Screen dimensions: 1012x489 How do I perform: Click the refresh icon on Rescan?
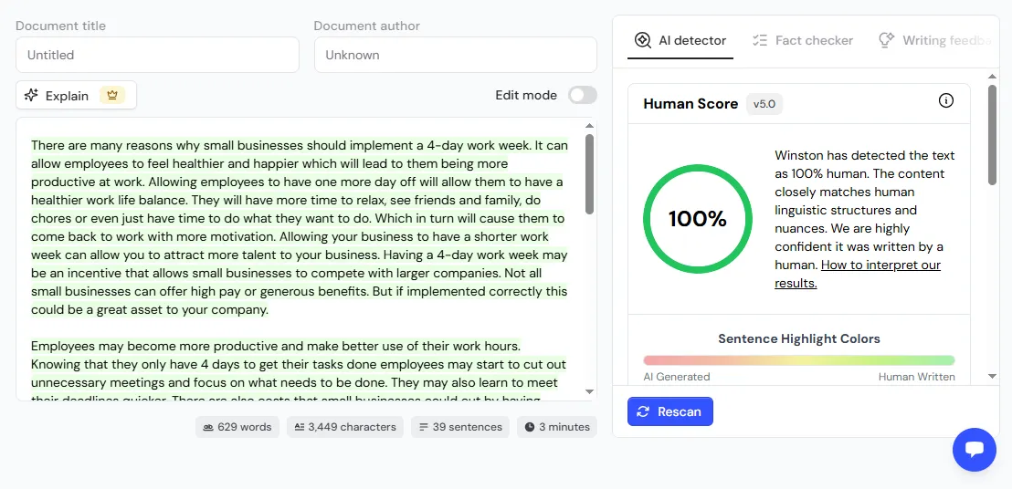tap(642, 411)
